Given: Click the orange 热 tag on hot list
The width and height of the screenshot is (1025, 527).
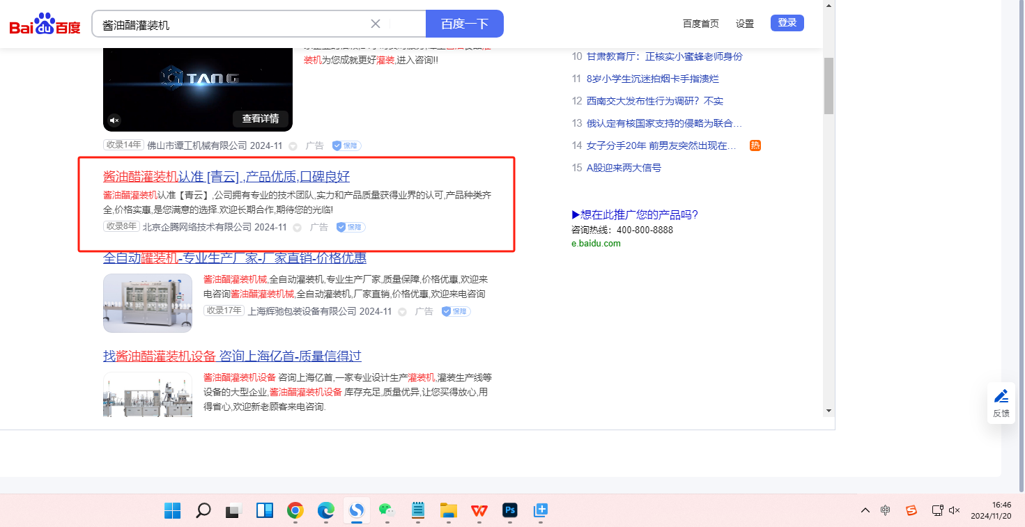Looking at the screenshot, I should coord(755,145).
